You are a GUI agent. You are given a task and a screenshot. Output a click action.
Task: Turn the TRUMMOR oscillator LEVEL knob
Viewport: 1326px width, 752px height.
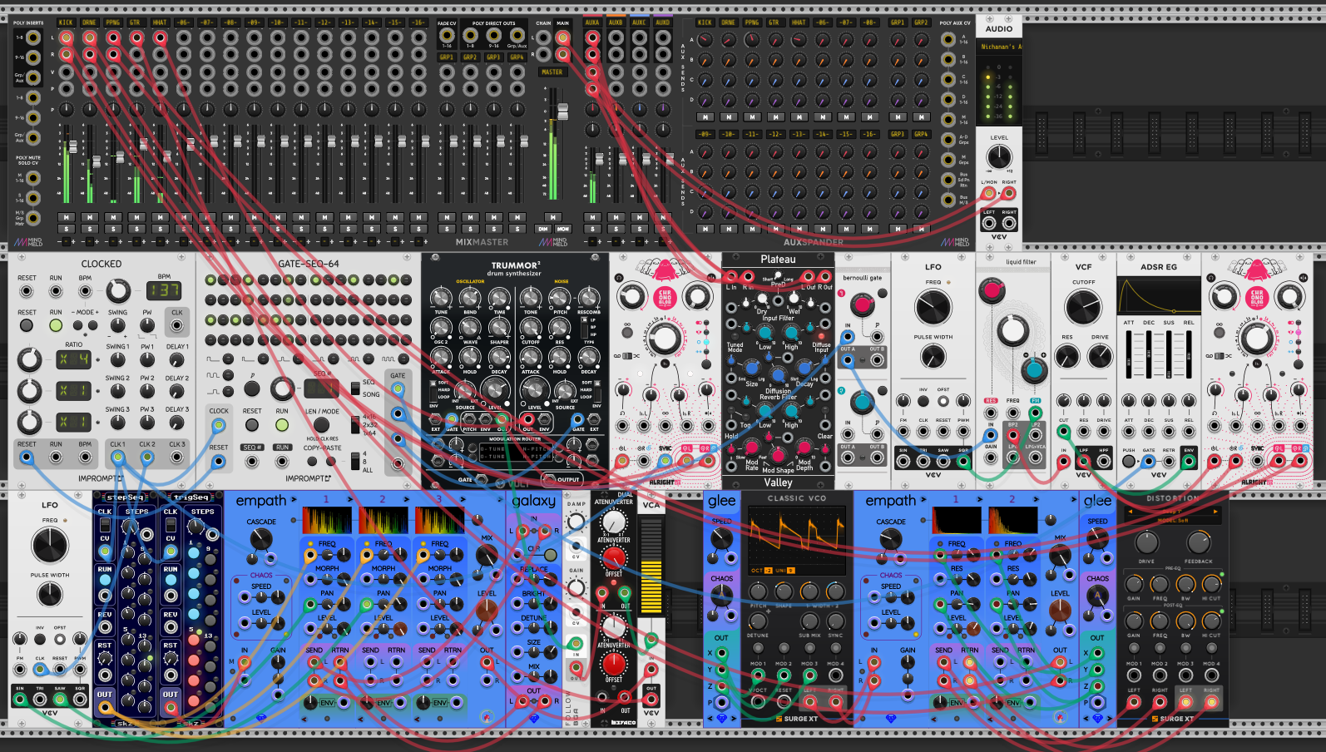(x=495, y=391)
